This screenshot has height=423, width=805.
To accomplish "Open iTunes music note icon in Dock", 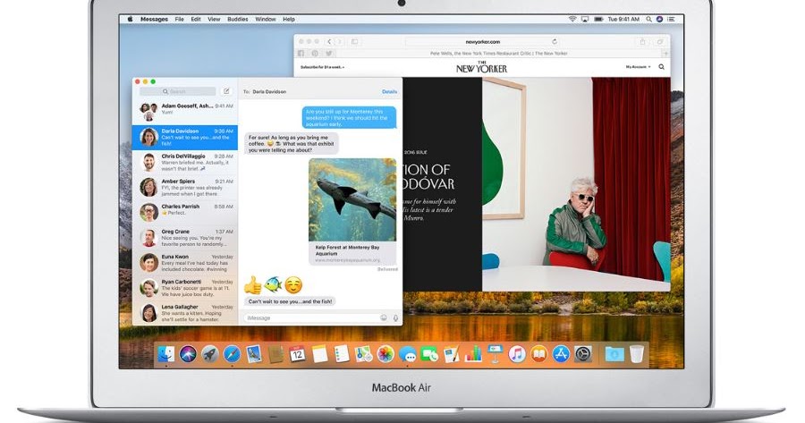I will [x=517, y=354].
